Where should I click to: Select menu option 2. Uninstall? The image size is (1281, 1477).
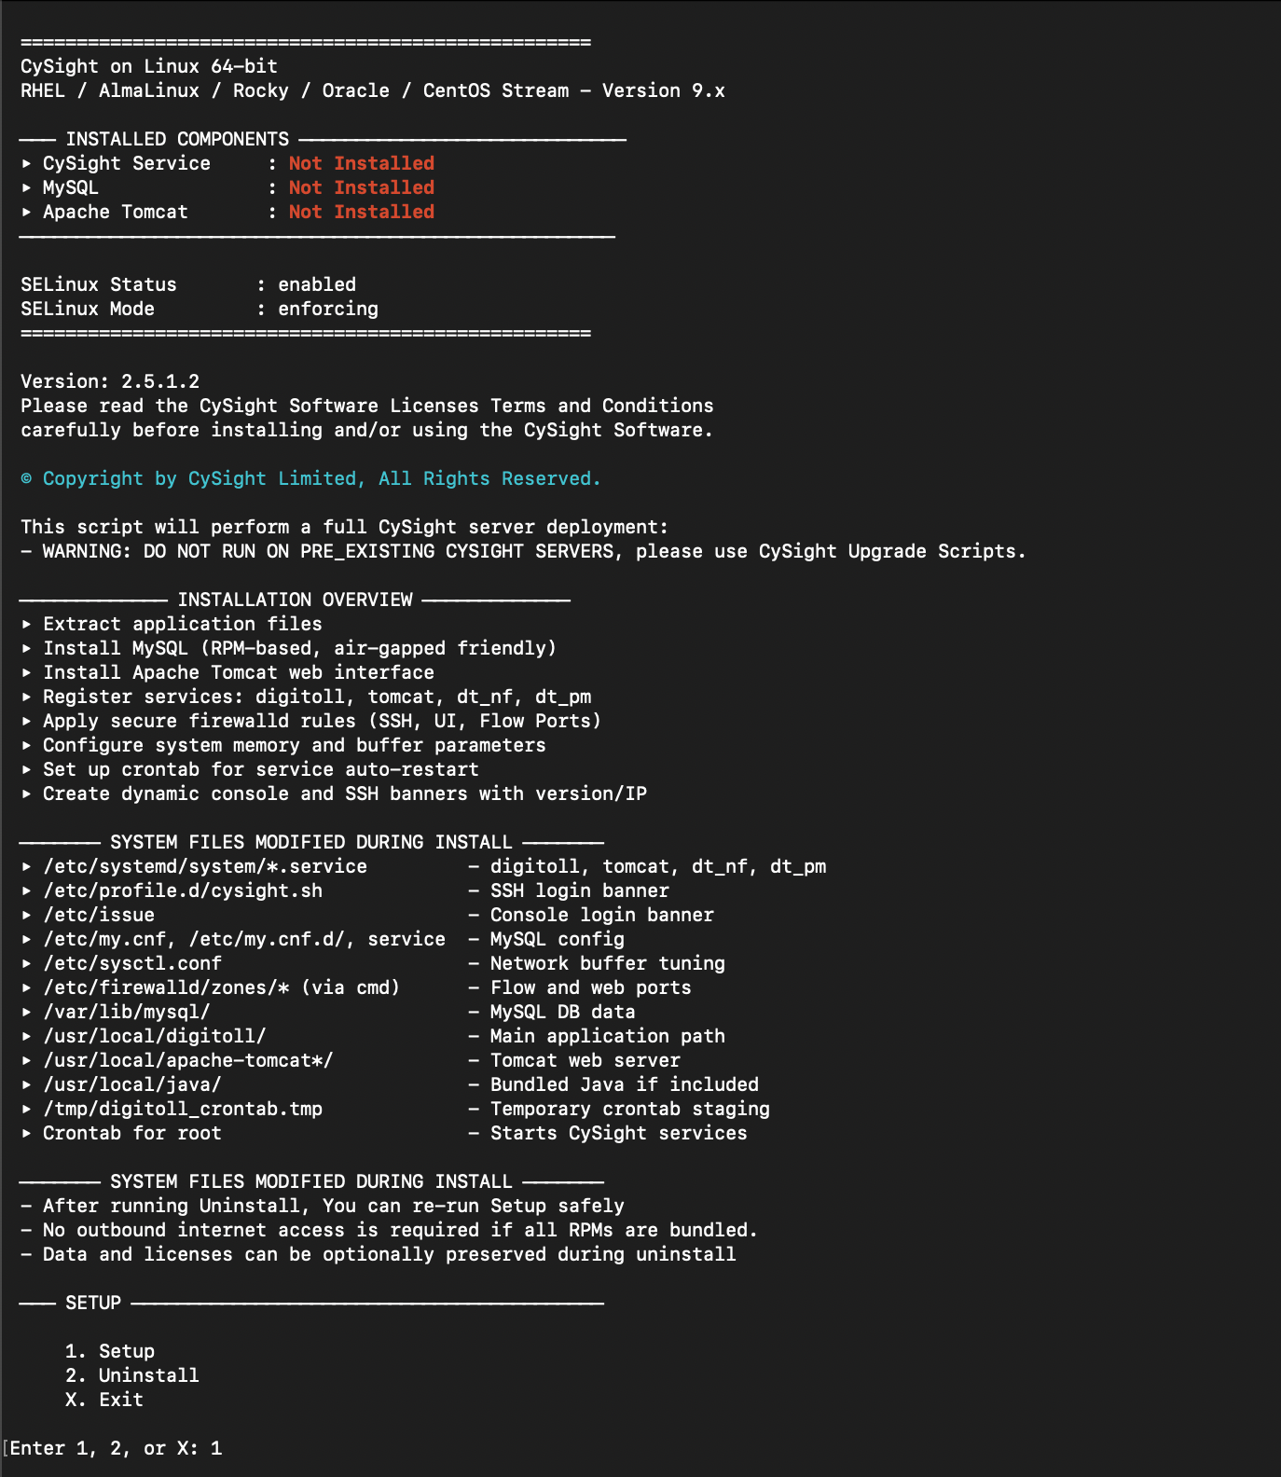[x=132, y=1375]
